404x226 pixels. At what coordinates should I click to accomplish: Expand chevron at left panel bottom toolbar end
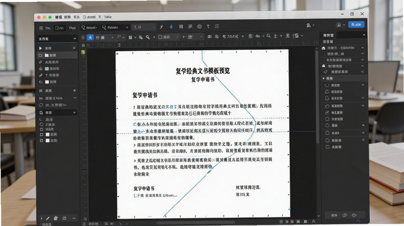74,218
